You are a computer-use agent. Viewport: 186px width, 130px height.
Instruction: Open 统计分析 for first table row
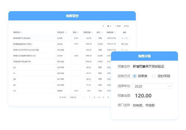(125, 38)
